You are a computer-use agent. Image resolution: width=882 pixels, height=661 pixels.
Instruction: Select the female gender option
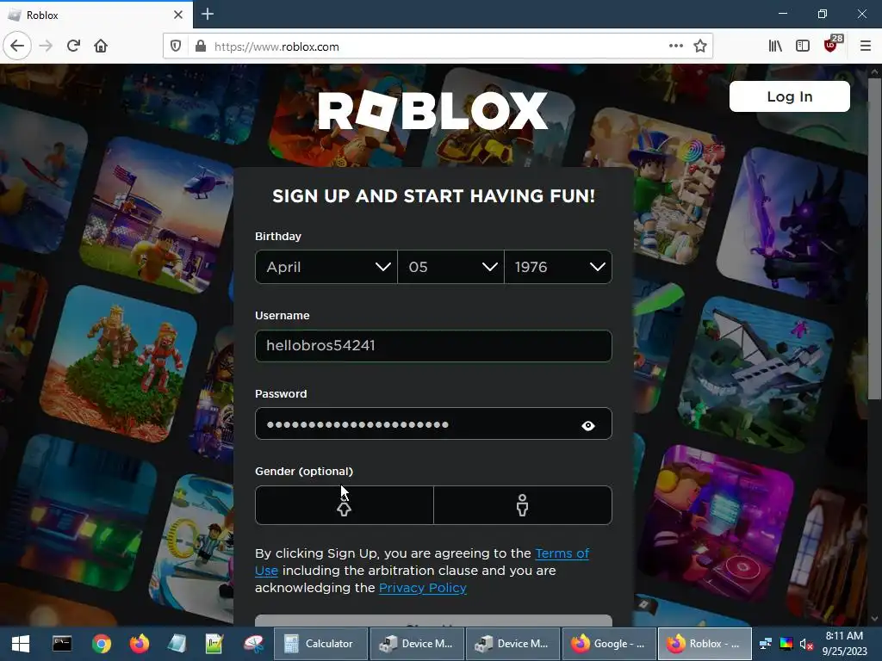(x=345, y=505)
